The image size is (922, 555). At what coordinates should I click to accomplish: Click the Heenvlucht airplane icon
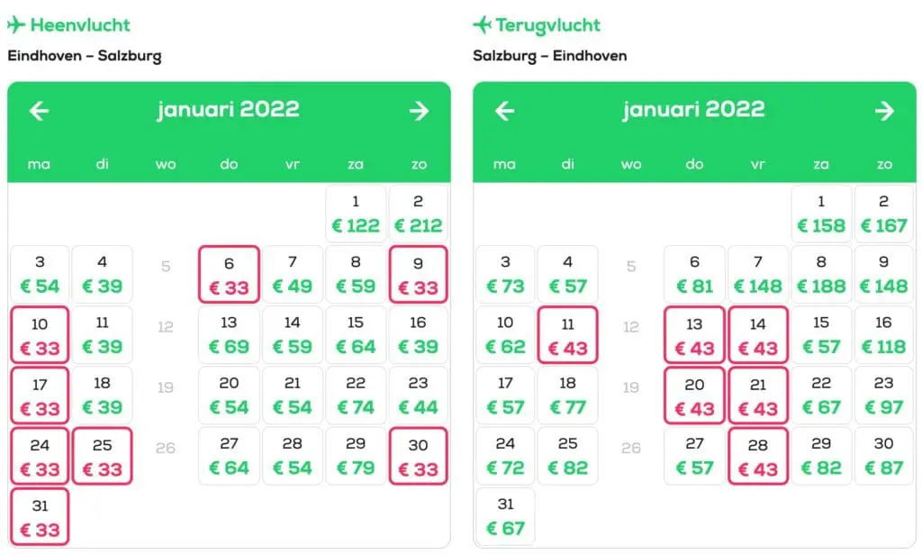point(16,24)
